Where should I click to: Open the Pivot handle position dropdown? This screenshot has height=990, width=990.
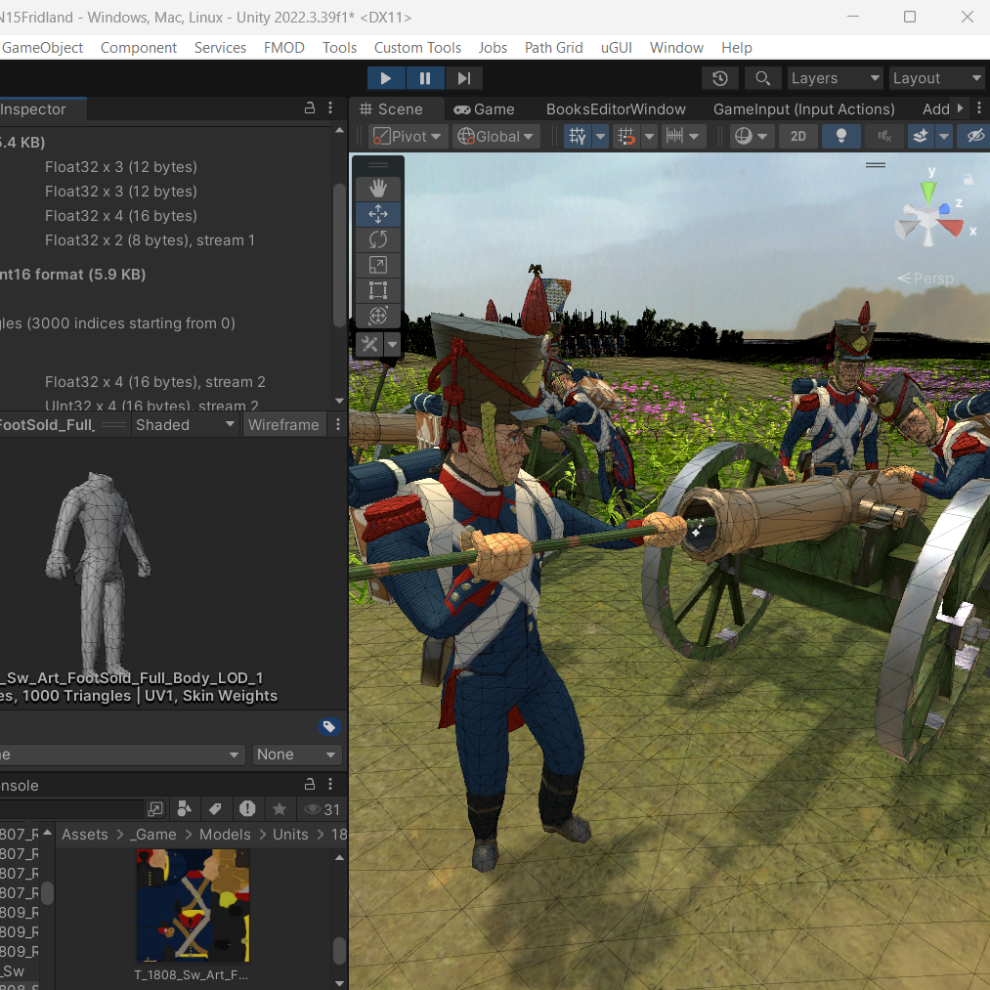pyautogui.click(x=408, y=137)
